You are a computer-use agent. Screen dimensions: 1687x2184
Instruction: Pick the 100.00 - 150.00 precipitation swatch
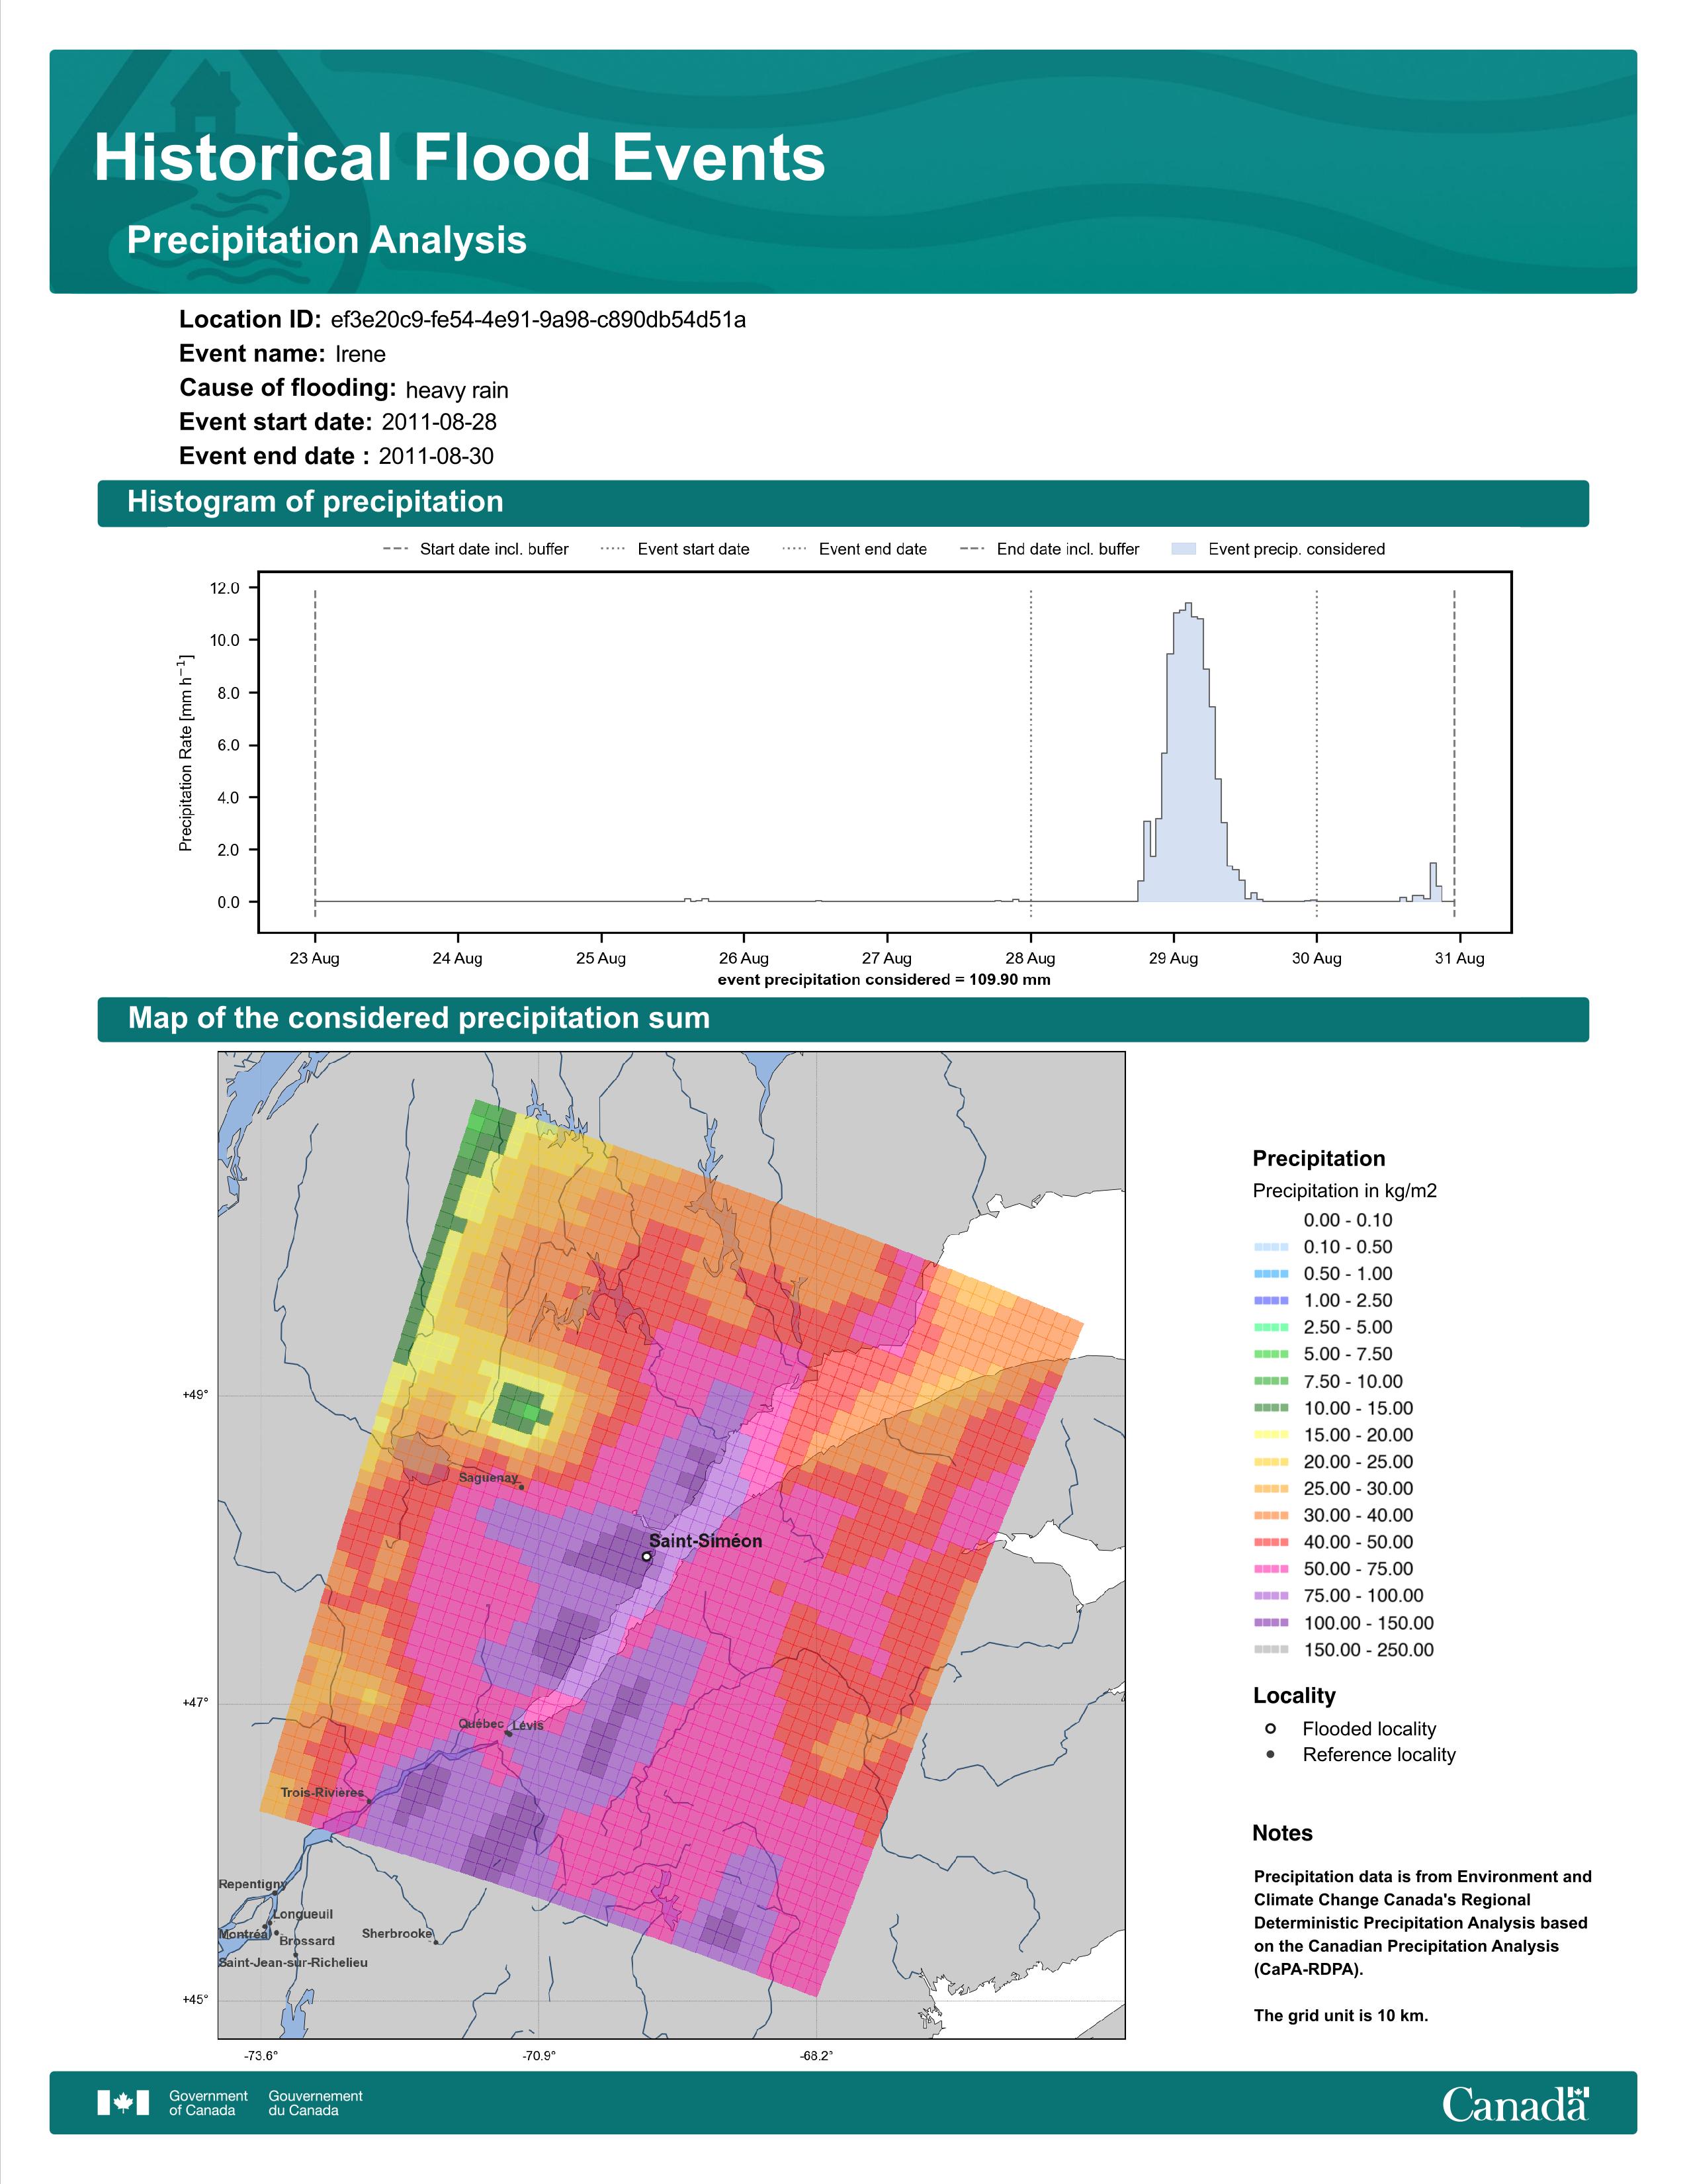[x=1272, y=1623]
